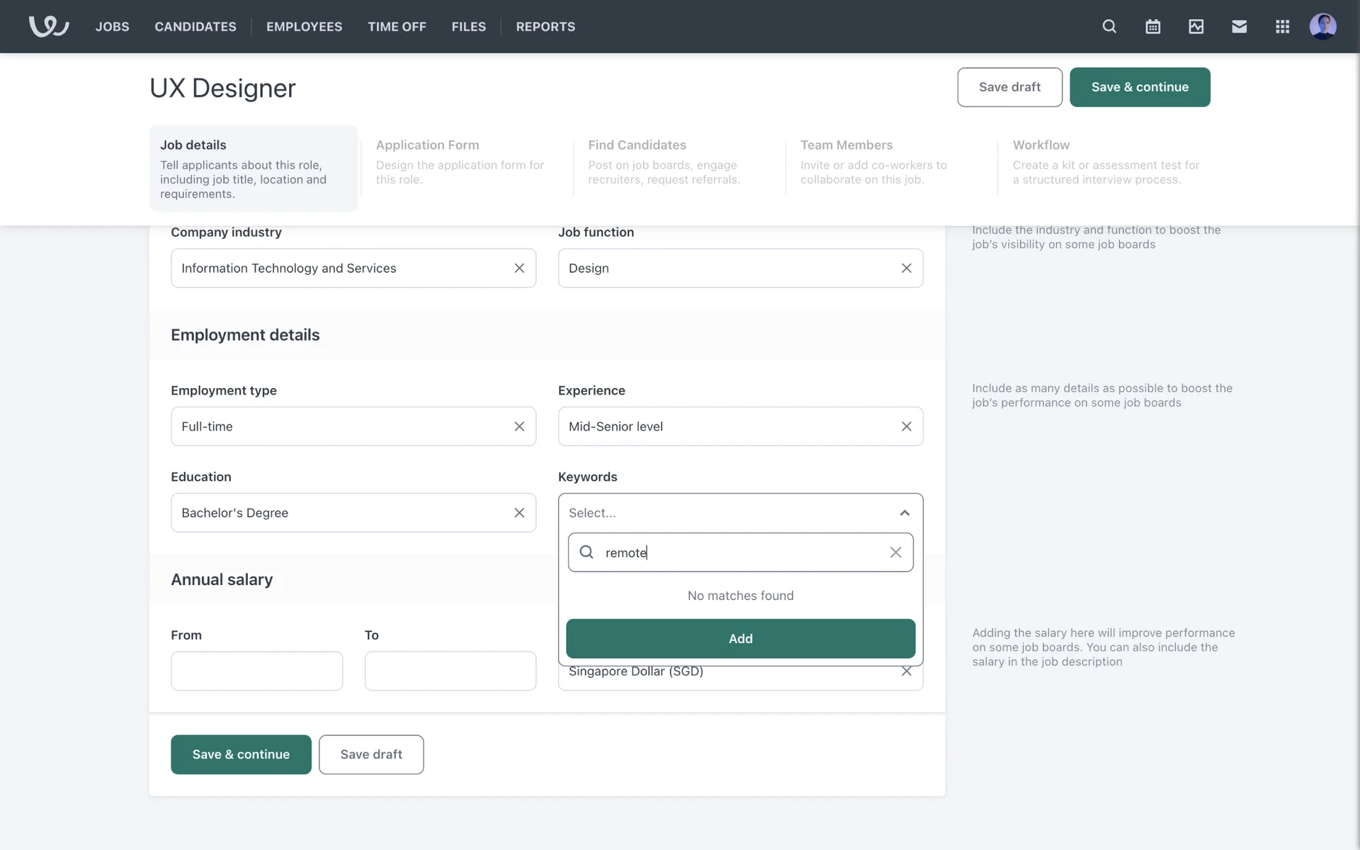Viewport: 1360px width, 850px height.
Task: Open the activity chart icon in header
Action: tap(1196, 26)
